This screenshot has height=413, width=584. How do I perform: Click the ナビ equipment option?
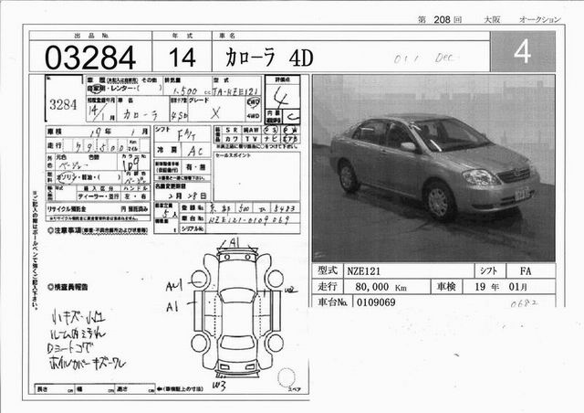[270, 139]
